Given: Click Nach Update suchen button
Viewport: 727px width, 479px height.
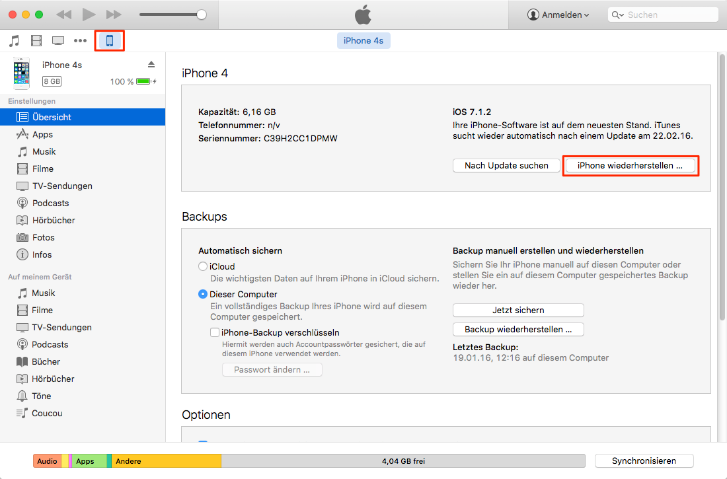Looking at the screenshot, I should pyautogui.click(x=506, y=166).
